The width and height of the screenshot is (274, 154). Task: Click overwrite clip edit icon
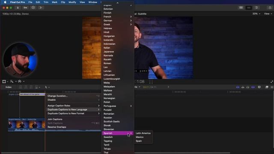[36, 87]
